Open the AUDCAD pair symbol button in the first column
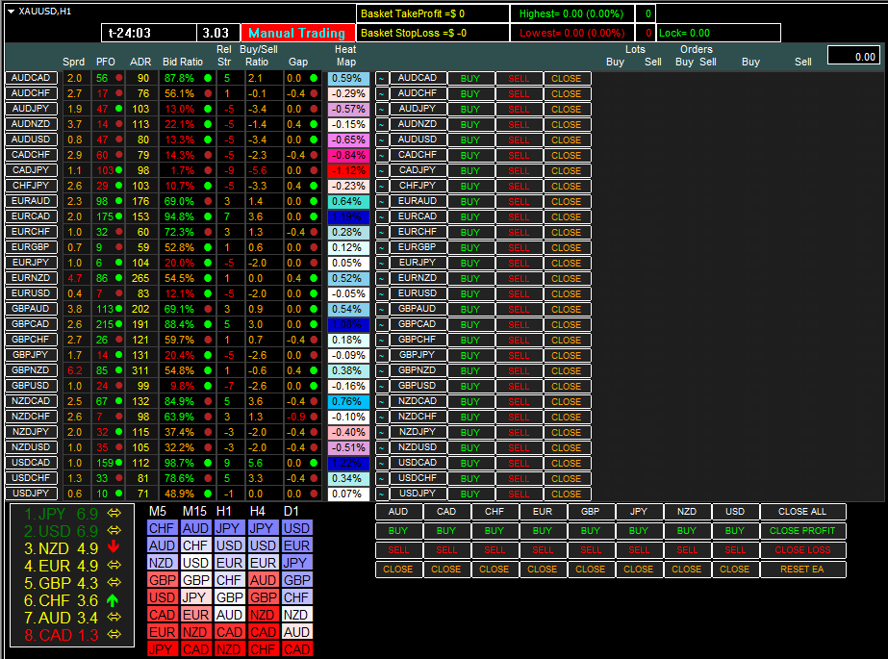 31,78
